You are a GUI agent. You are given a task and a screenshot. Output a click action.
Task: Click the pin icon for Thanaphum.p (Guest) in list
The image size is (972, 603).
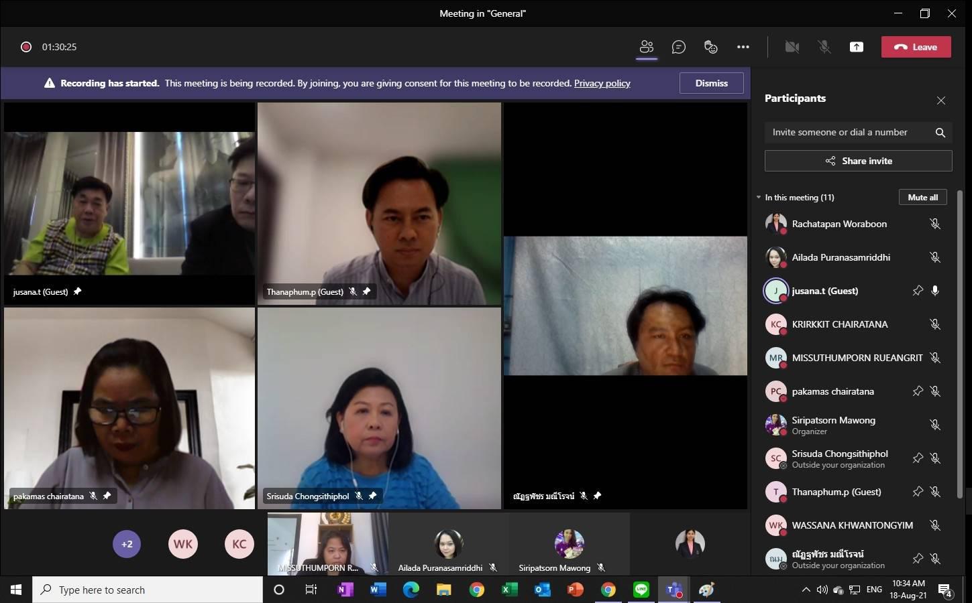[918, 492]
